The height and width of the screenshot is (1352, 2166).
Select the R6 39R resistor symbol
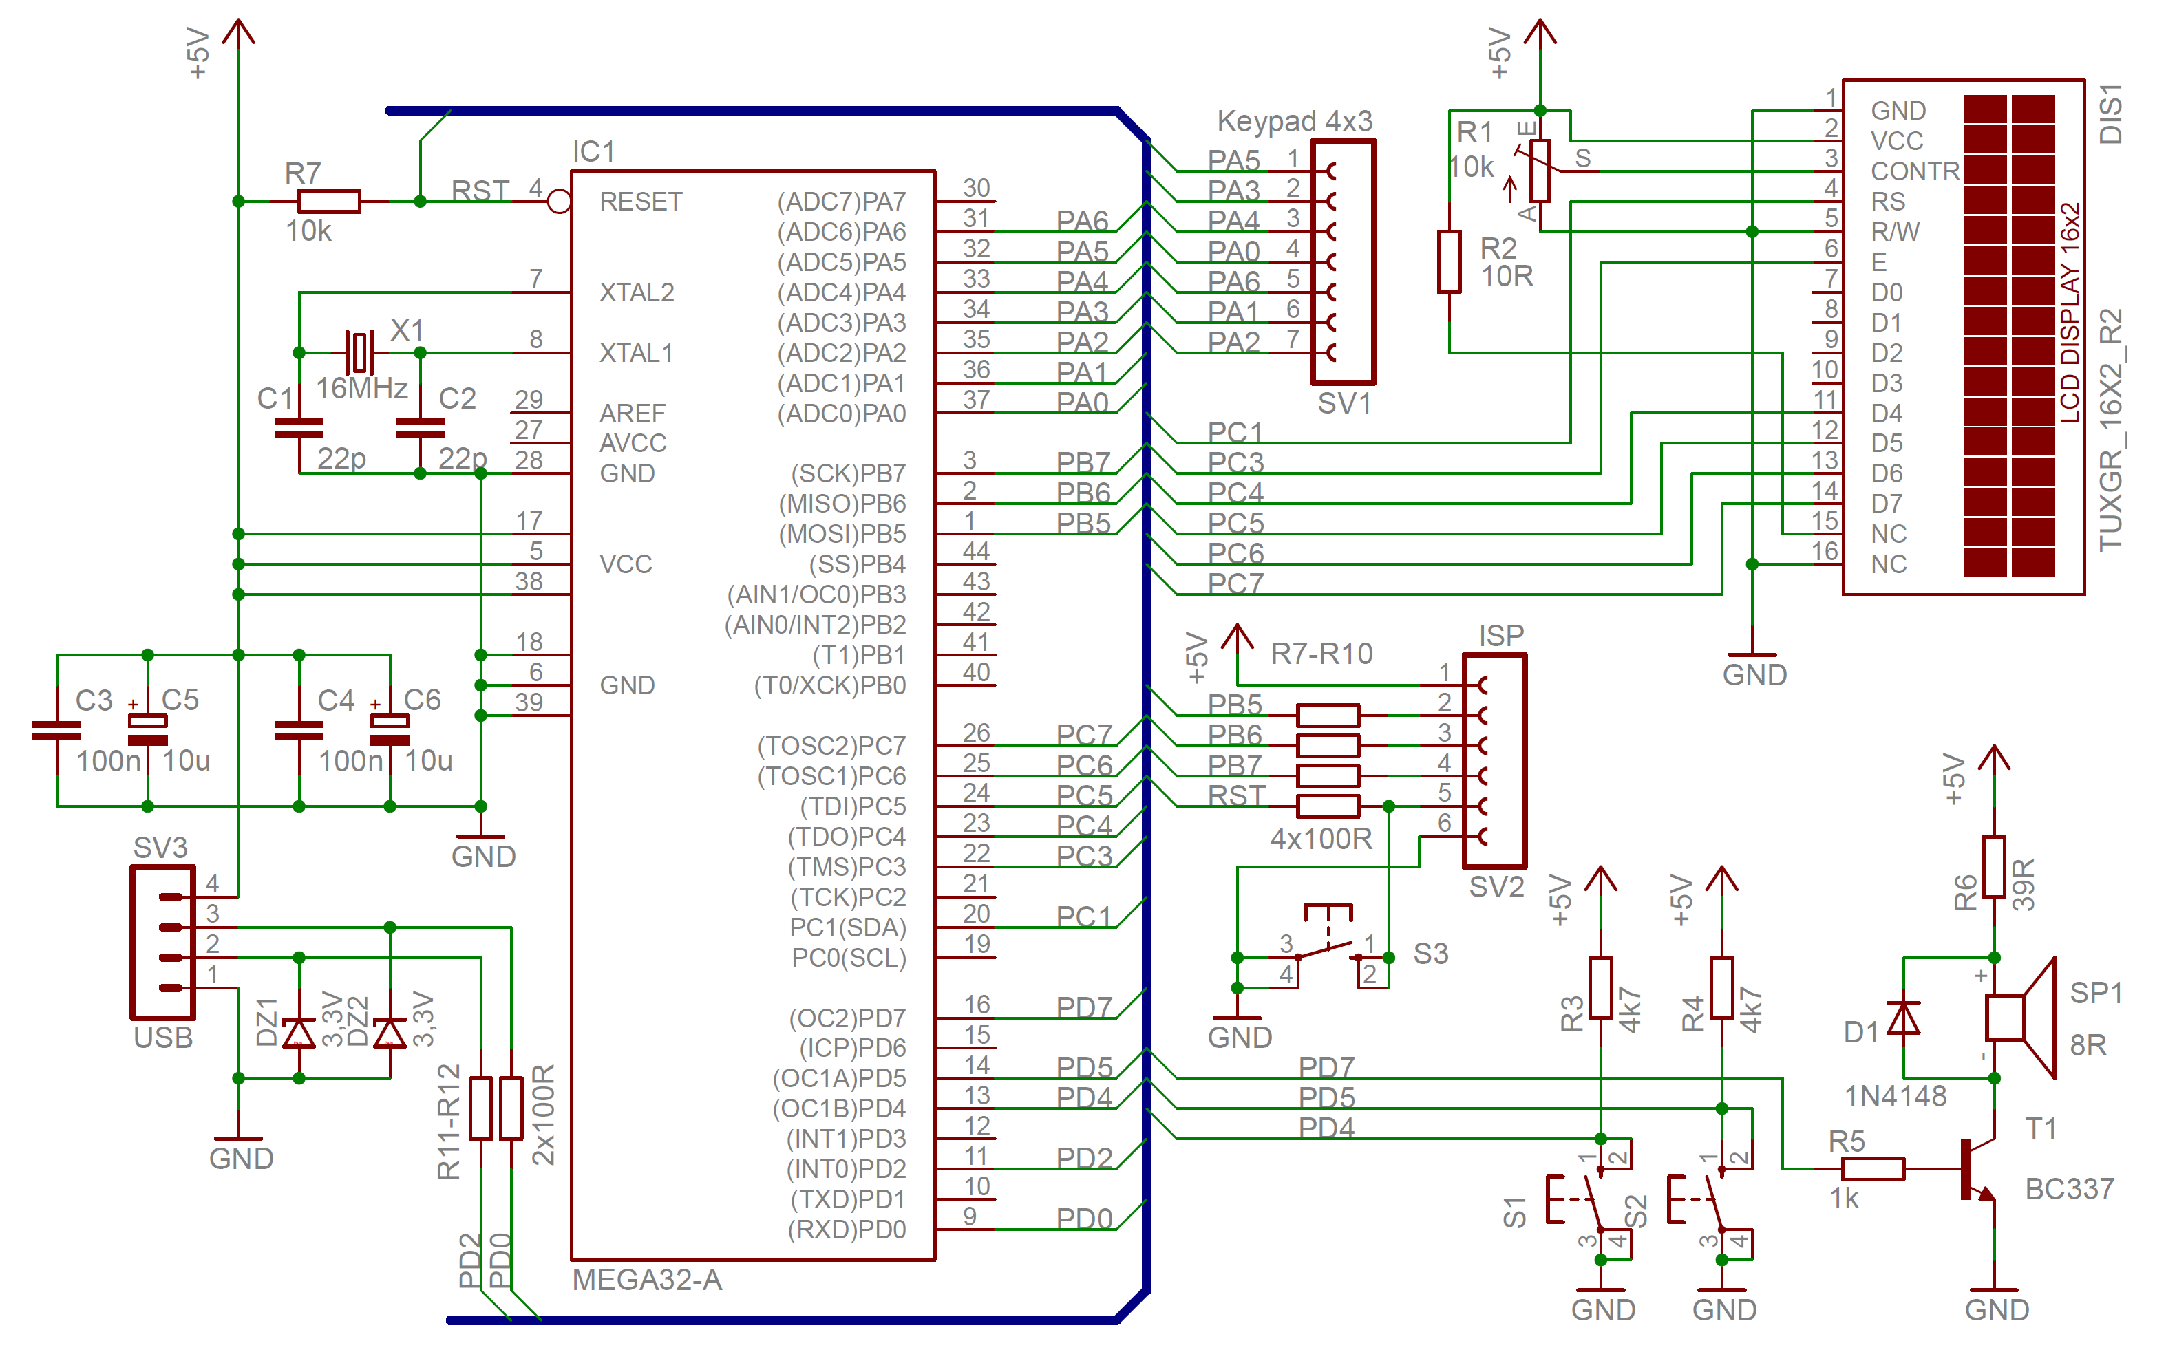(x=1995, y=866)
